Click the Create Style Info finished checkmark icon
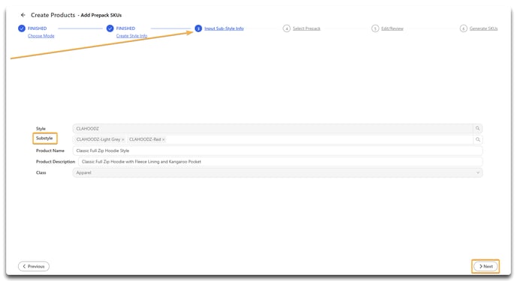517x281 pixels. (x=110, y=28)
